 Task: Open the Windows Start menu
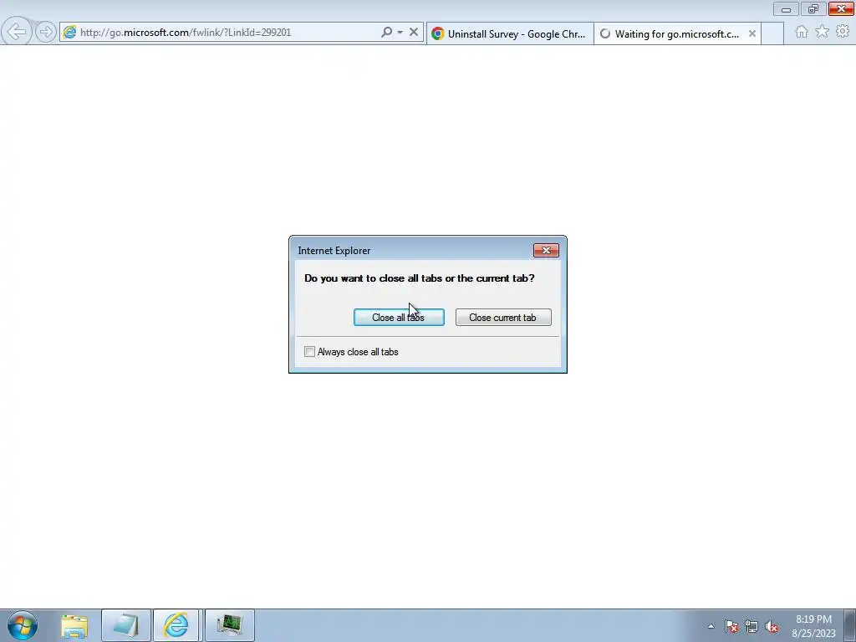(x=23, y=625)
